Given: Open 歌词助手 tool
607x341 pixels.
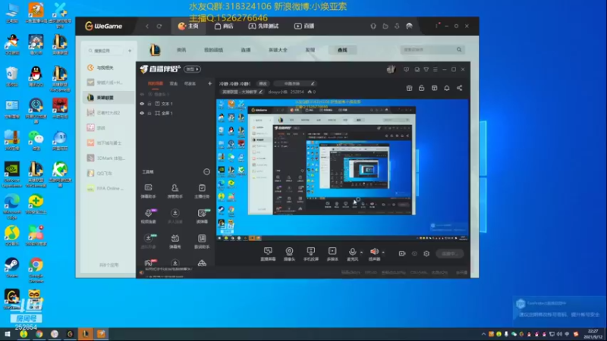Looking at the screenshot, I should [x=202, y=241].
